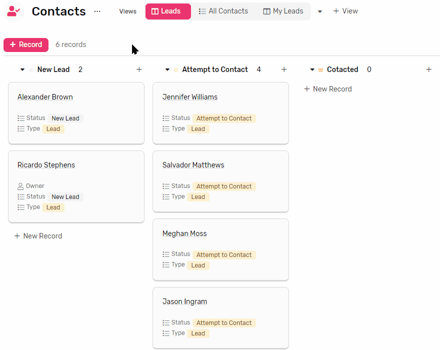Click the Cotacted column color swatch

pyautogui.click(x=320, y=69)
